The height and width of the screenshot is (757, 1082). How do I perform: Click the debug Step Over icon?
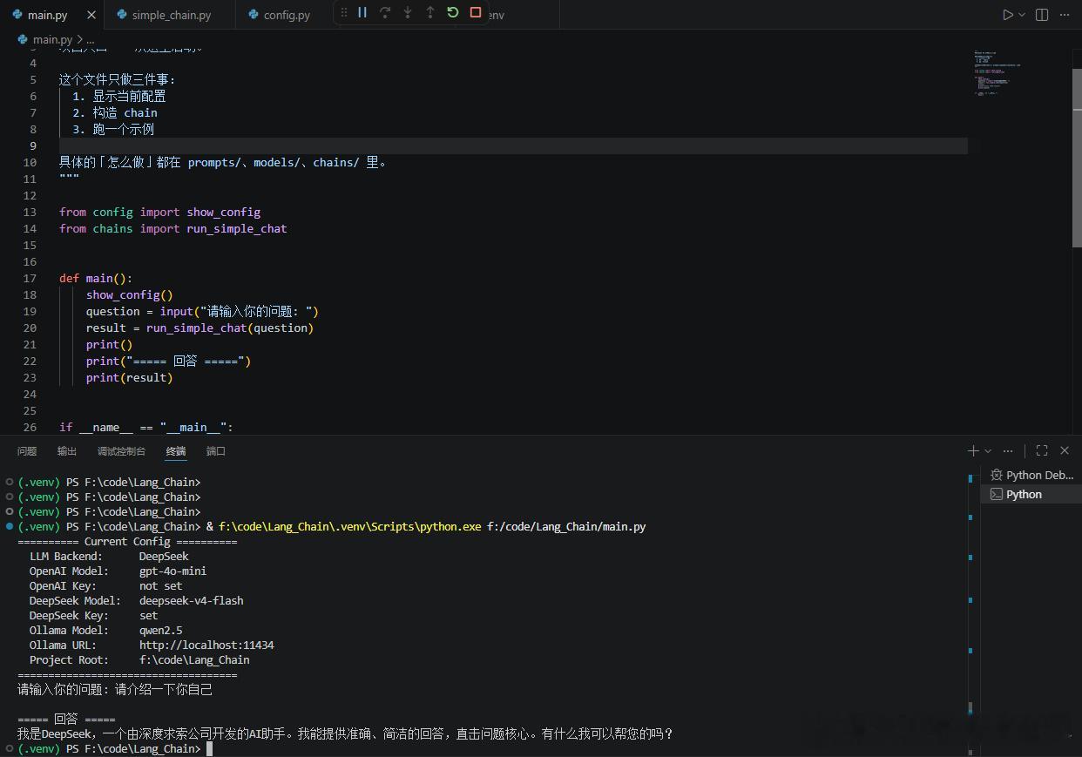[x=385, y=12]
